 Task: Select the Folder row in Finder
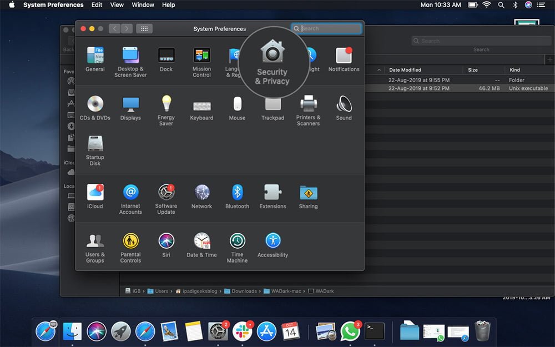coord(459,80)
